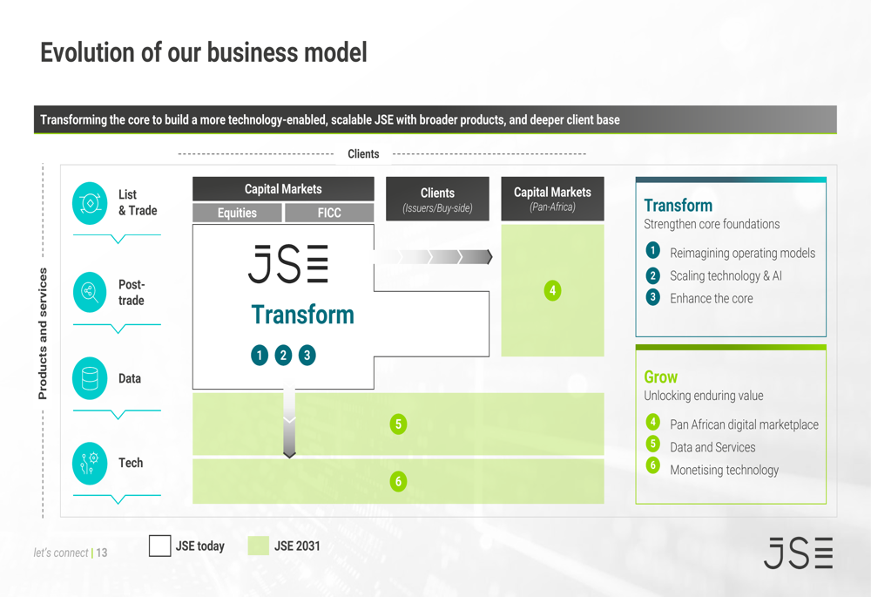
Task: Click number 1 beside Reimagining operating models
Action: click(x=652, y=250)
